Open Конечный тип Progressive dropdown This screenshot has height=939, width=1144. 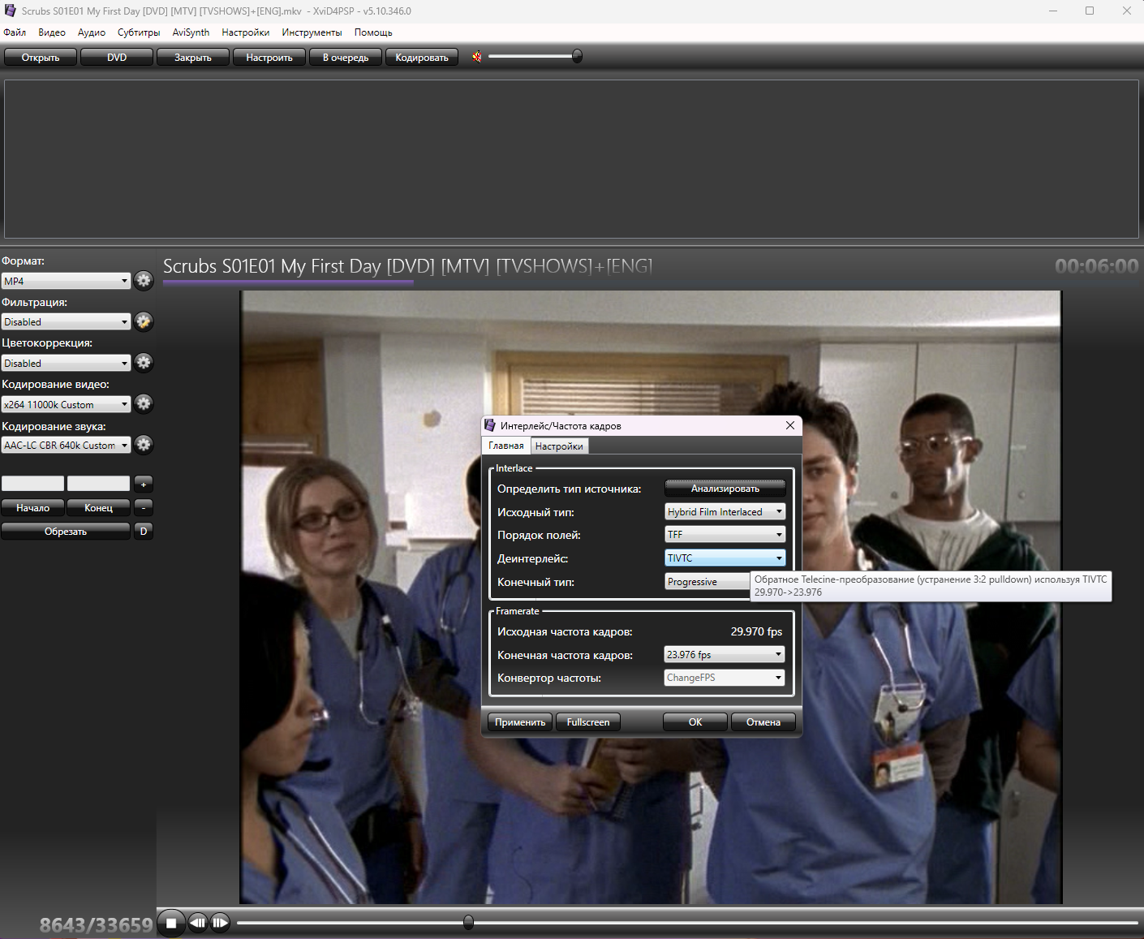[x=707, y=582]
